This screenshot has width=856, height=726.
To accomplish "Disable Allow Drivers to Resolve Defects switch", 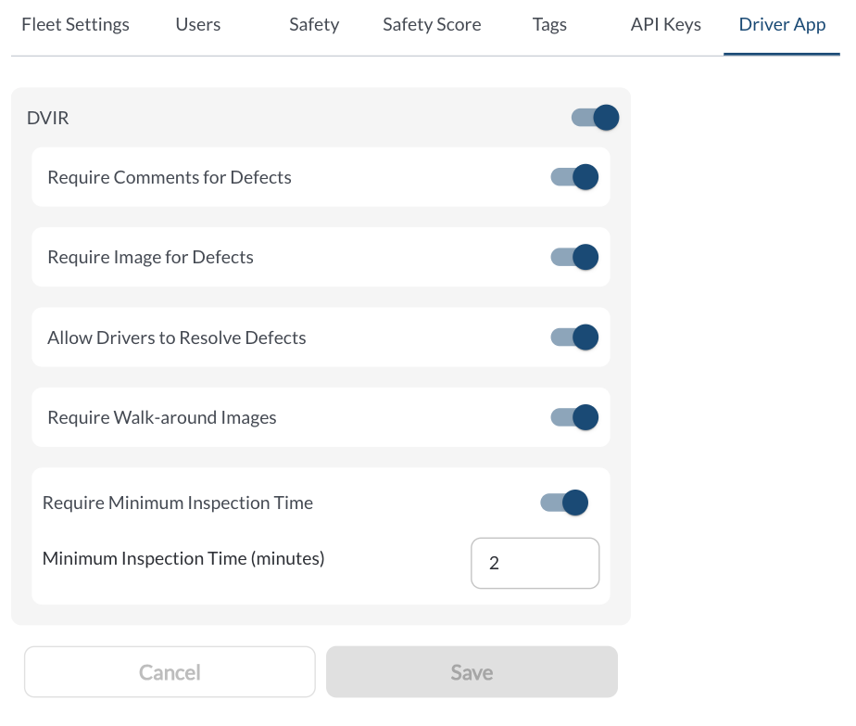I will point(574,338).
